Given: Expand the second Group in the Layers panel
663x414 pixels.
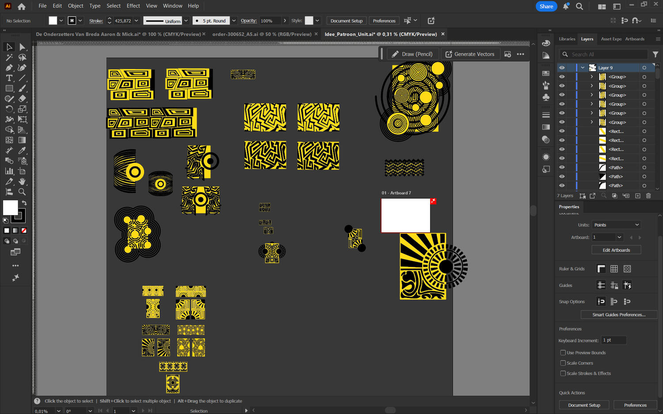Looking at the screenshot, I should click(x=592, y=86).
